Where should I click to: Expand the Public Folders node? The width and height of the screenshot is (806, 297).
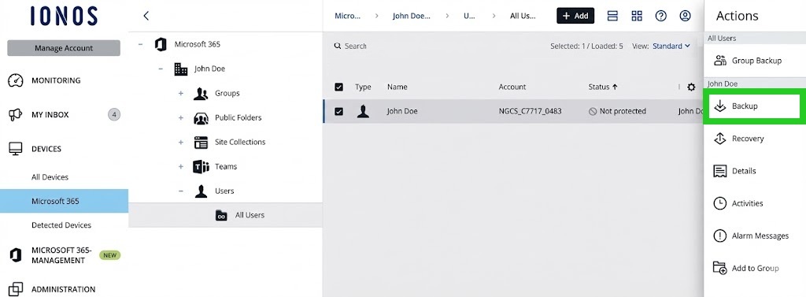pos(180,118)
